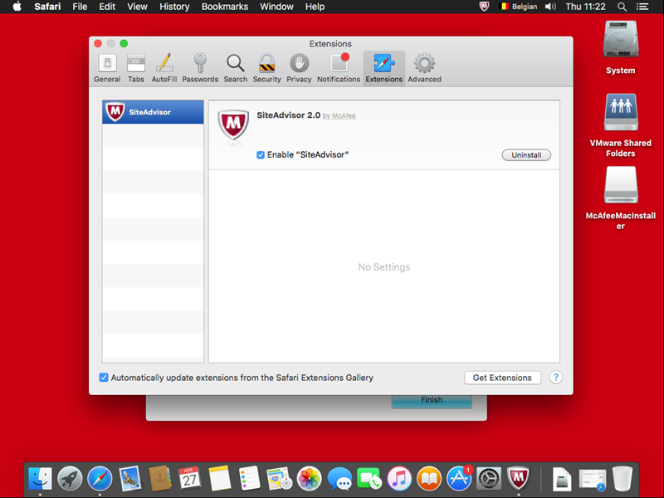Show the Privacy preferences pane
This screenshot has height=498, width=664.
(x=299, y=68)
